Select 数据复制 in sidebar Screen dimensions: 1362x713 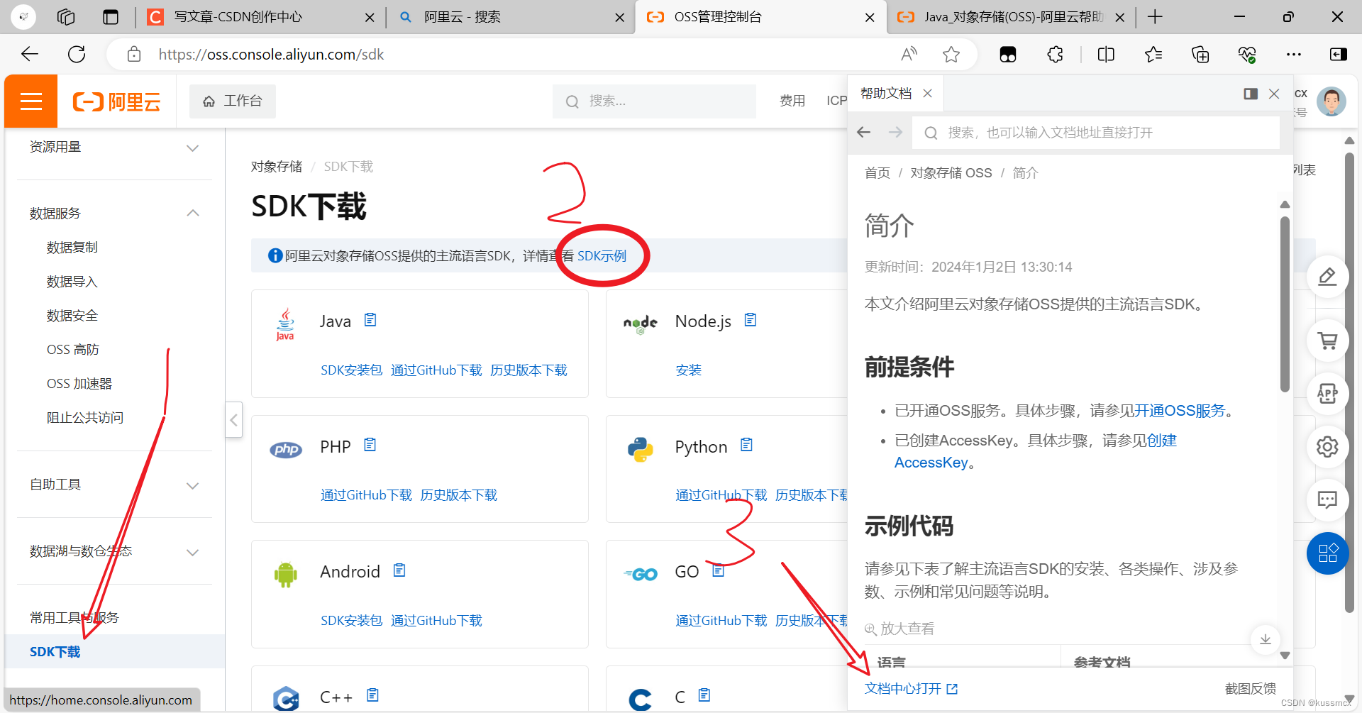pyautogui.click(x=72, y=248)
